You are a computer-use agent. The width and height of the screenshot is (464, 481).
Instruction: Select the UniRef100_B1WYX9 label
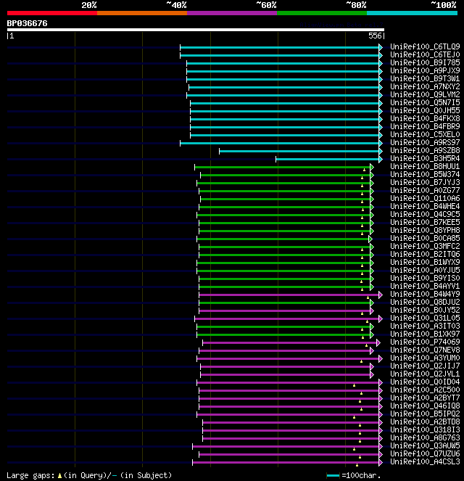tap(425, 262)
